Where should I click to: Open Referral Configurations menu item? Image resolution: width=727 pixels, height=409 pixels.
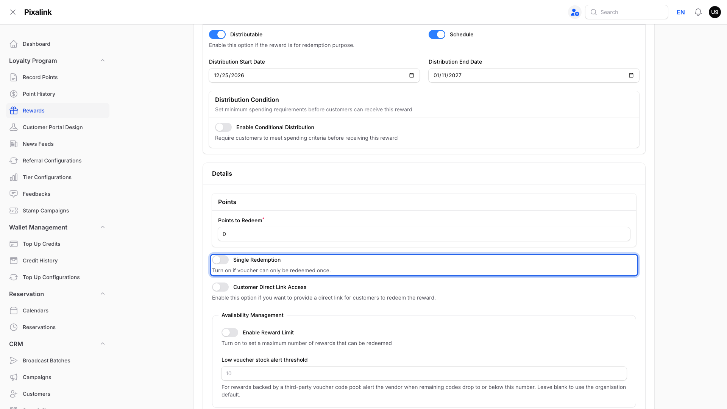[x=58, y=161]
